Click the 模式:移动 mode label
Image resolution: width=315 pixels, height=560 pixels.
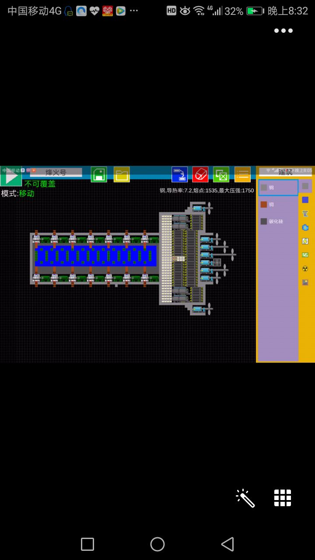[x=17, y=193]
